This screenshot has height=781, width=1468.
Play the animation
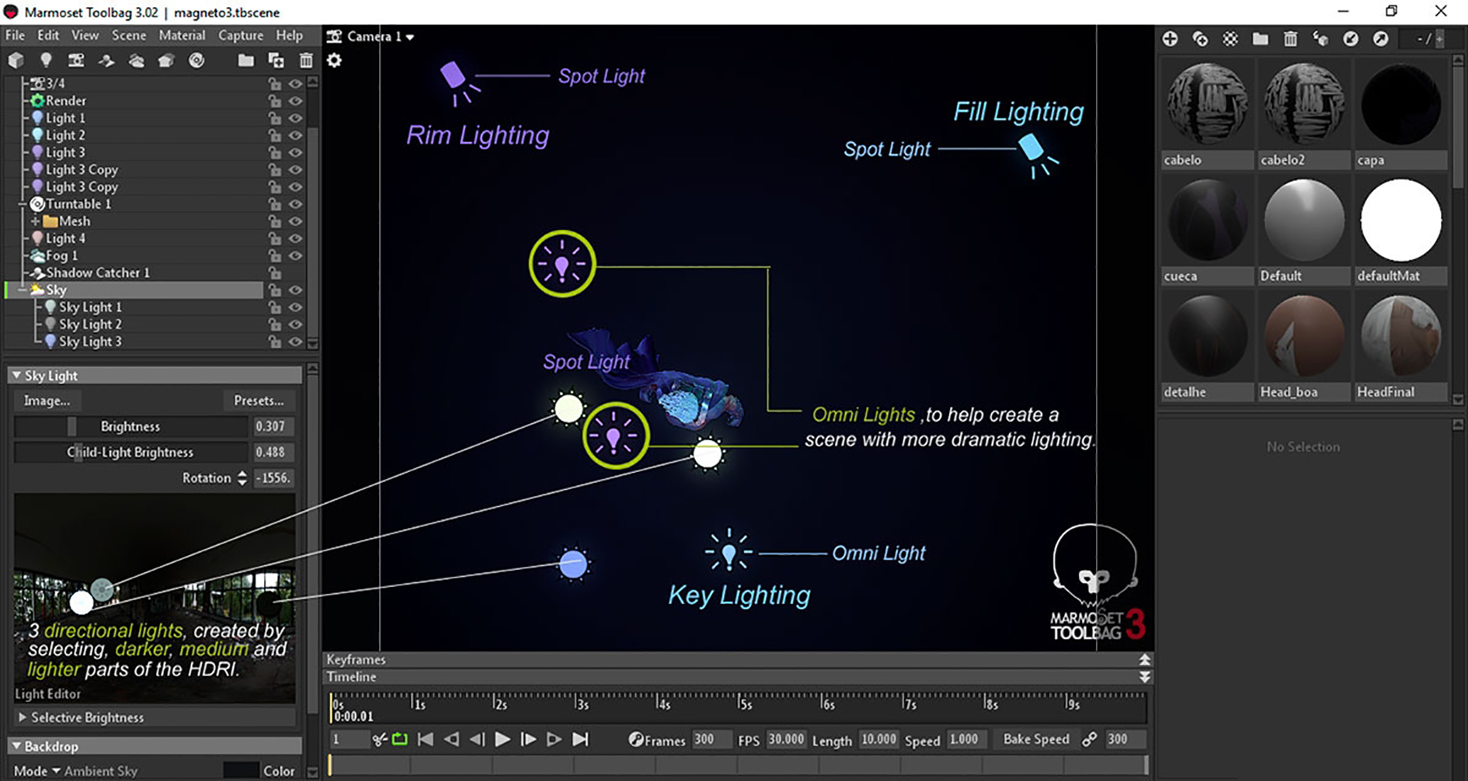[503, 740]
